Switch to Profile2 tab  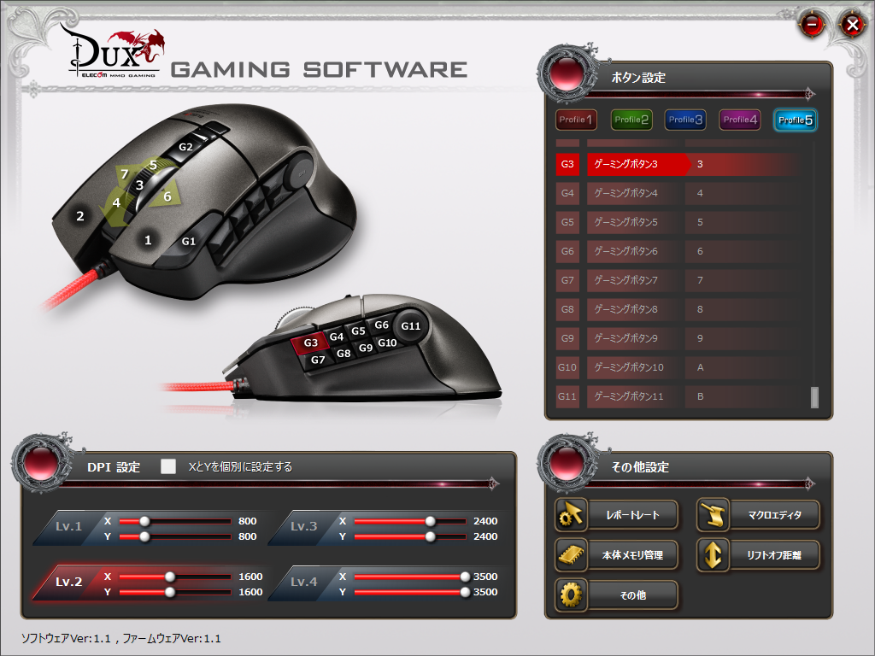631,120
